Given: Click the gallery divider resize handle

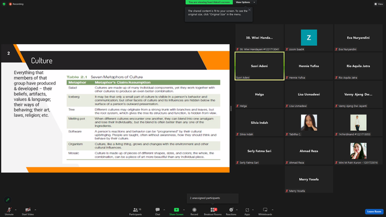Looking at the screenshot, I should coord(231,108).
